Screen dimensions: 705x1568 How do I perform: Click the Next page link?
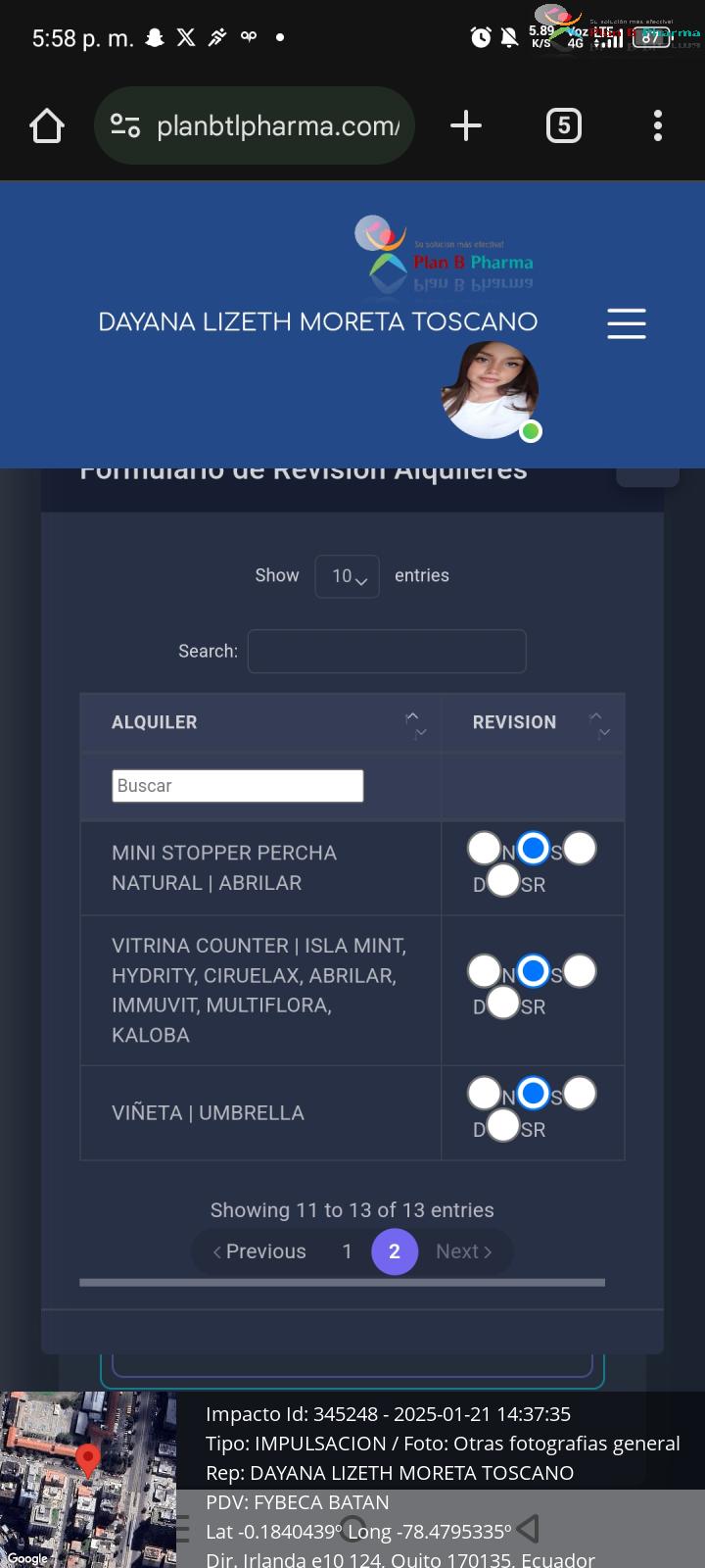pos(463,1251)
